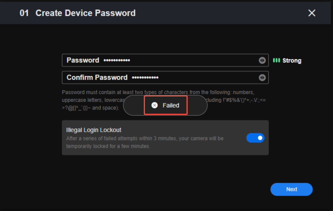Turn off the Illegal Login Lockout switch

pos(255,138)
